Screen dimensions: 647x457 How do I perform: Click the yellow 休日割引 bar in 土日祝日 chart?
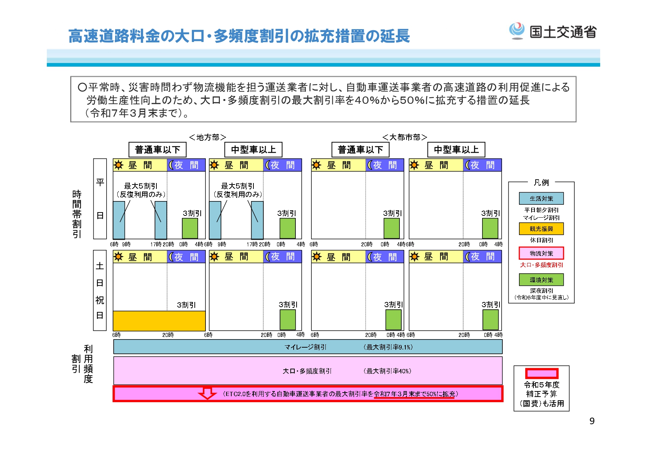click(x=159, y=321)
